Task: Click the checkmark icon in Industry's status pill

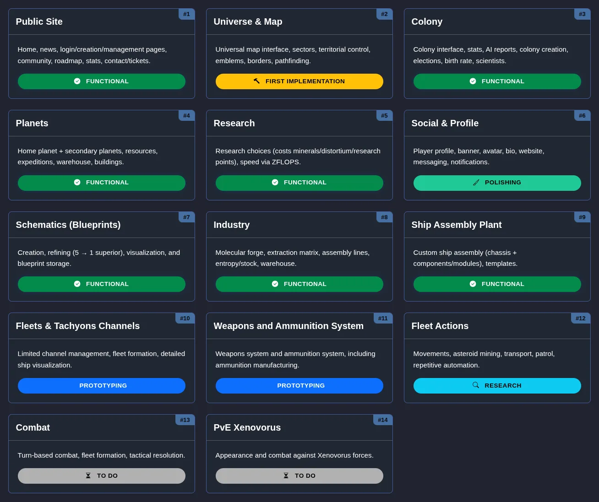Action: (x=275, y=284)
